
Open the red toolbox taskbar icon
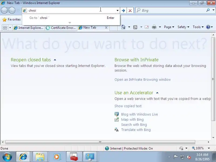coord(74,157)
